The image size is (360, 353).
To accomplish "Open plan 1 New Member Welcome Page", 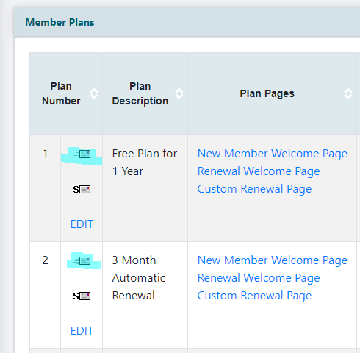I will 273,154.
